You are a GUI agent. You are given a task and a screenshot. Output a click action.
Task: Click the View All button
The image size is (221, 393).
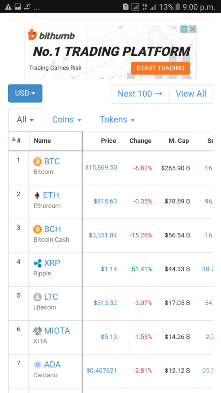191,94
